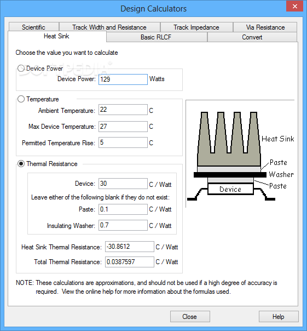Viewport: 307px width, 331px height.
Task: Click the Ambient Temperature field
Action: pos(123,110)
